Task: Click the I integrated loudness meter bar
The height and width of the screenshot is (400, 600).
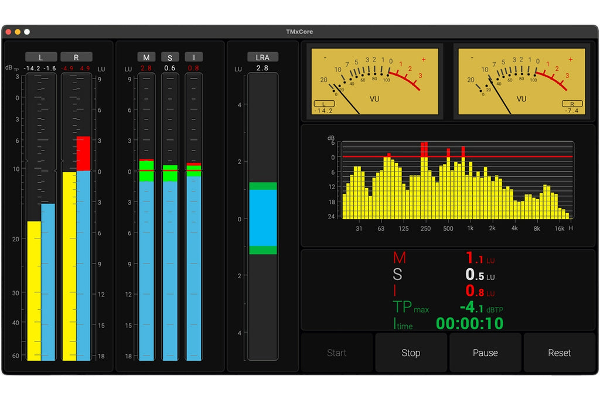Action: (x=193, y=217)
